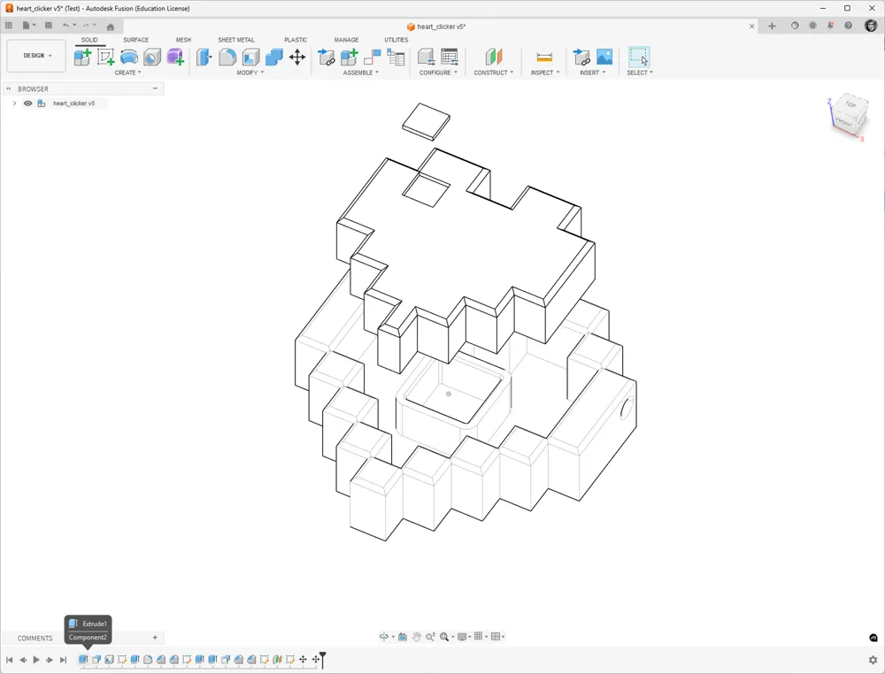Viewport: 885px width, 674px height.
Task: Open the Press Pull modify tool
Action: [203, 57]
